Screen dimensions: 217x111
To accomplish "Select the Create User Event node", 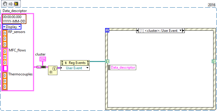I will (x=53, y=70).
